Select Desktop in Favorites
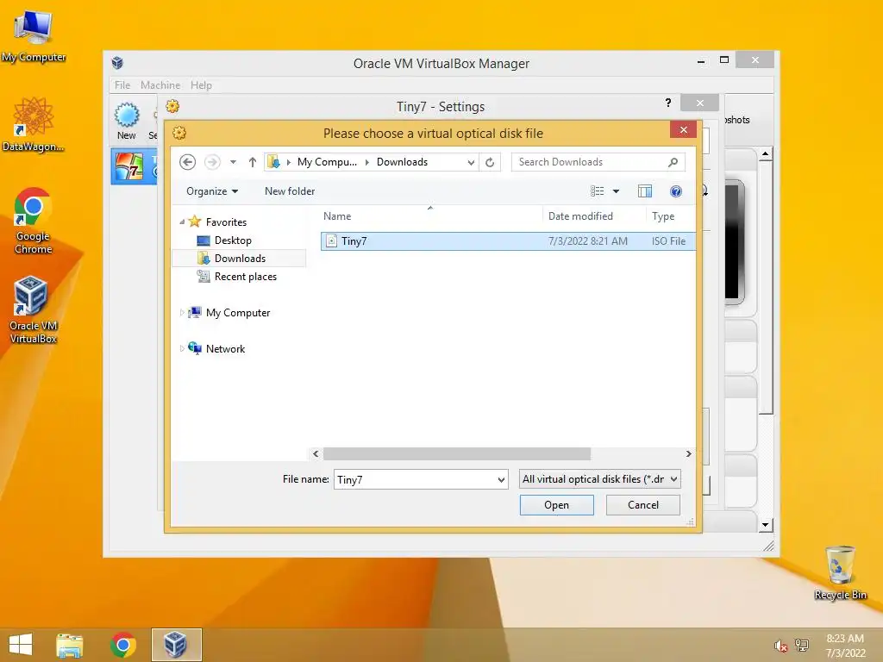 233,240
